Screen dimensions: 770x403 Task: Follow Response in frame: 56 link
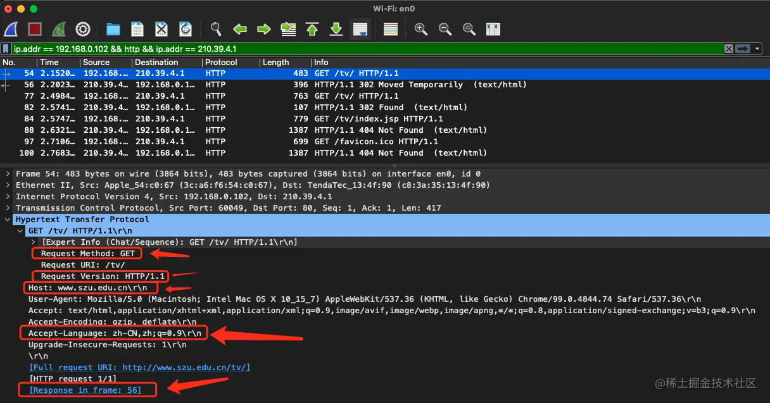85,390
